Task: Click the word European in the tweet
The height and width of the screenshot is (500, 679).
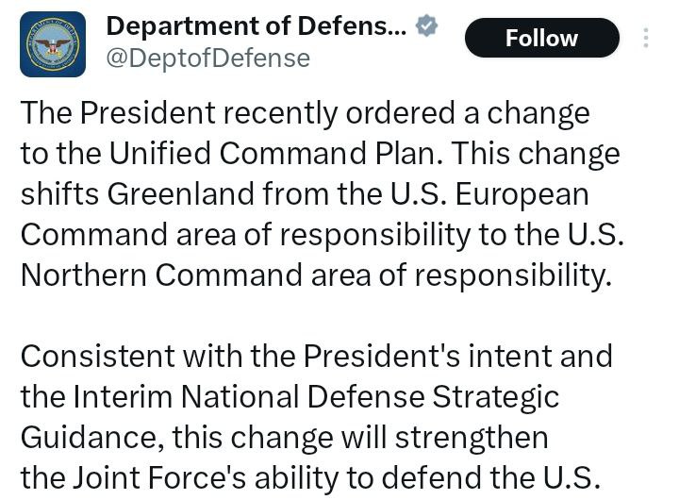Action: coord(522,195)
